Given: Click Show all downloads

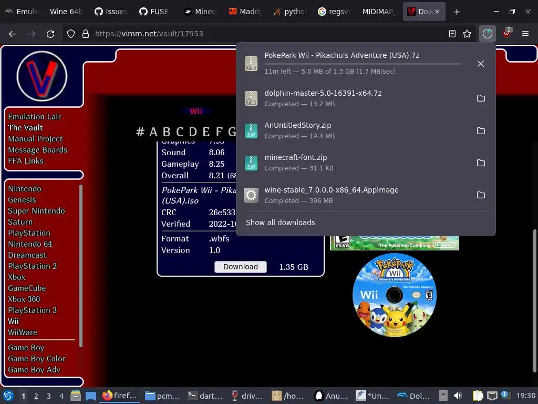Looking at the screenshot, I should 280,223.
